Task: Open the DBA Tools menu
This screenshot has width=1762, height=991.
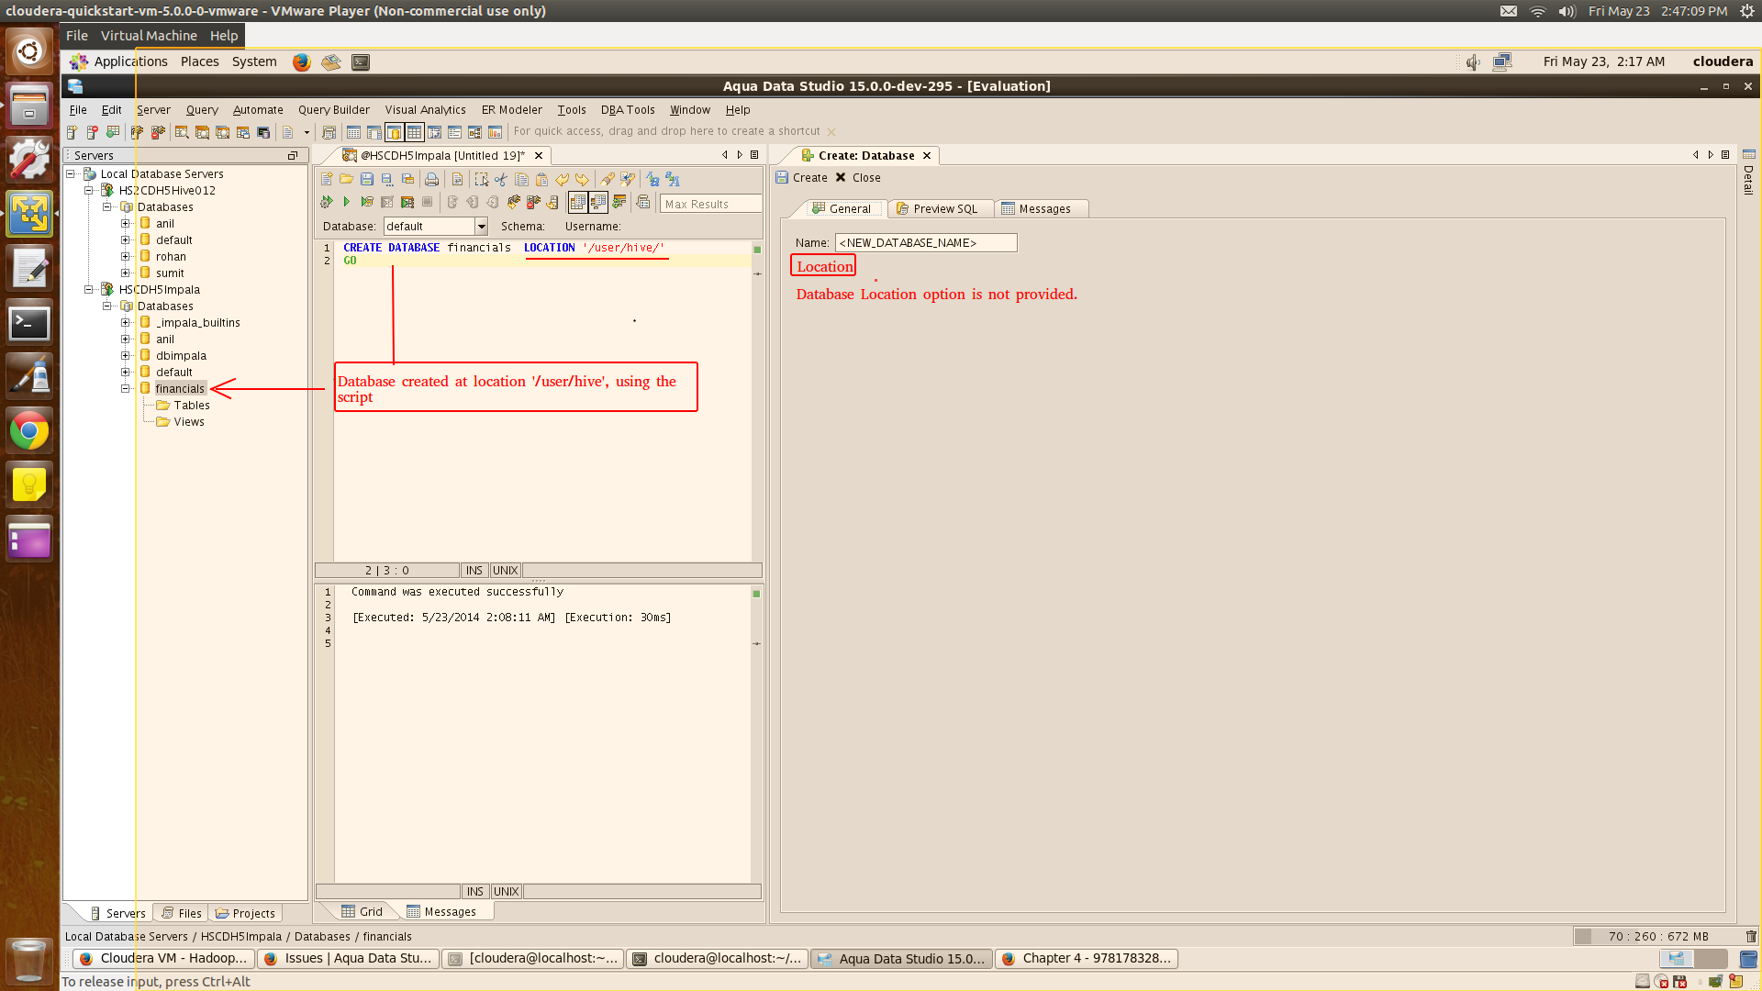Action: pyautogui.click(x=628, y=110)
